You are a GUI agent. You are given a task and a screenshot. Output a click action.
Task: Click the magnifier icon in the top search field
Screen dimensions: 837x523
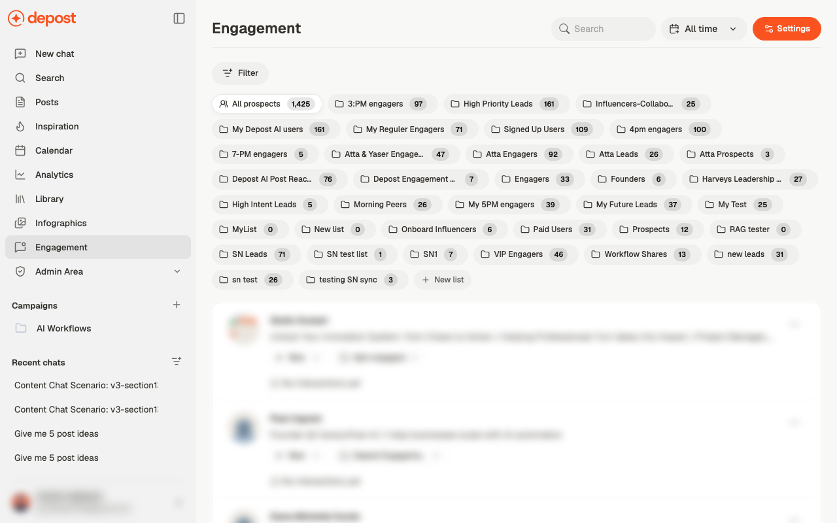[564, 29]
